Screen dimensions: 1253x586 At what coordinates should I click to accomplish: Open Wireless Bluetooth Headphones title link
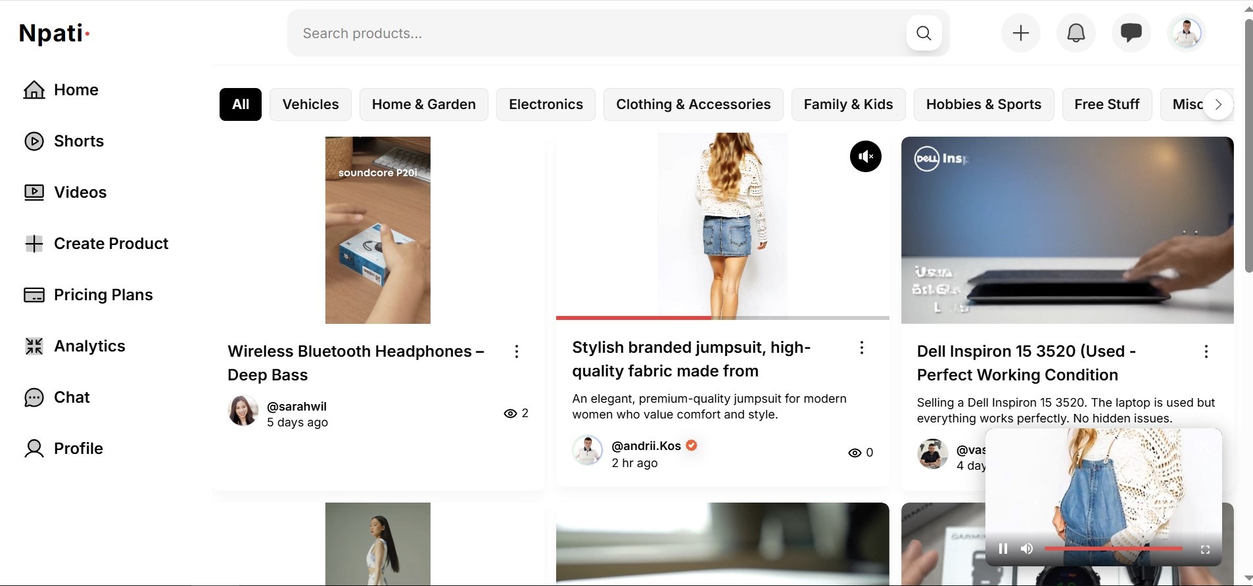point(356,363)
